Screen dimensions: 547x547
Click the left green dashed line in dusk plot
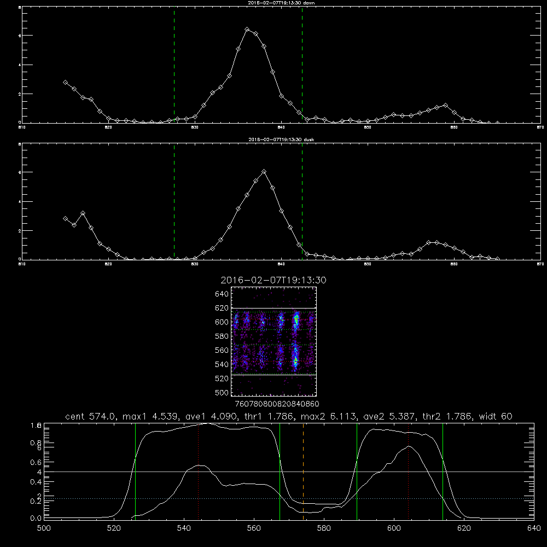coord(174,201)
